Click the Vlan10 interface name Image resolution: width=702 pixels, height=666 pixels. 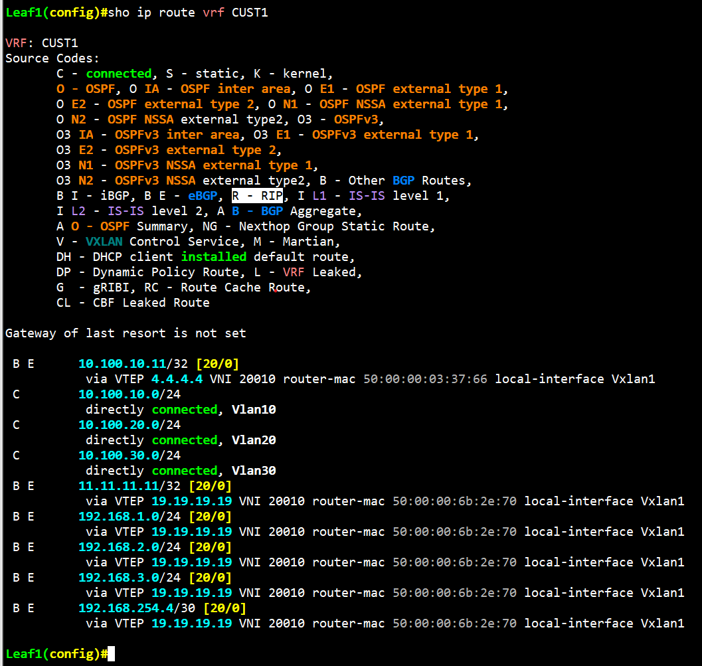254,410
